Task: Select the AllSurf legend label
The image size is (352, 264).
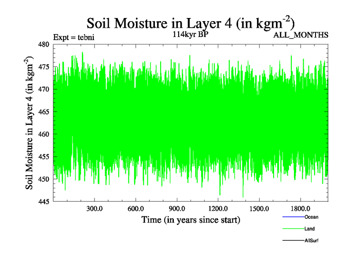Action: 312,241
